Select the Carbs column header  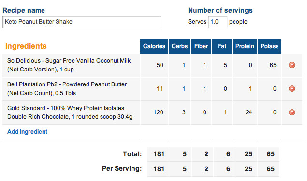pos(179,46)
